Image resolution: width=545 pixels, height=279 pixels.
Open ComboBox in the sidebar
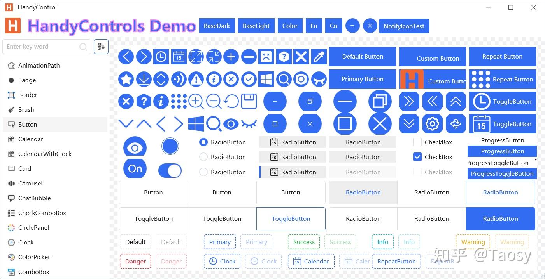55,272
